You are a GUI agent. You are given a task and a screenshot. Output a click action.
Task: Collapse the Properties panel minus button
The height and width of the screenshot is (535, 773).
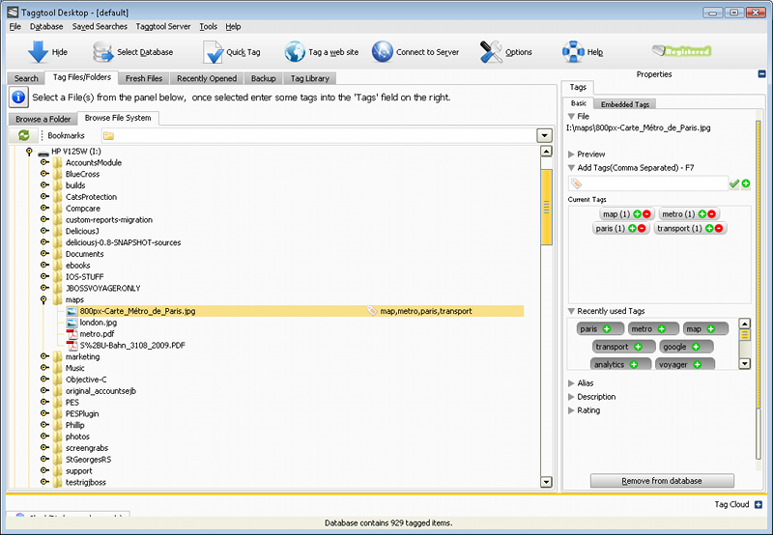pyautogui.click(x=761, y=74)
